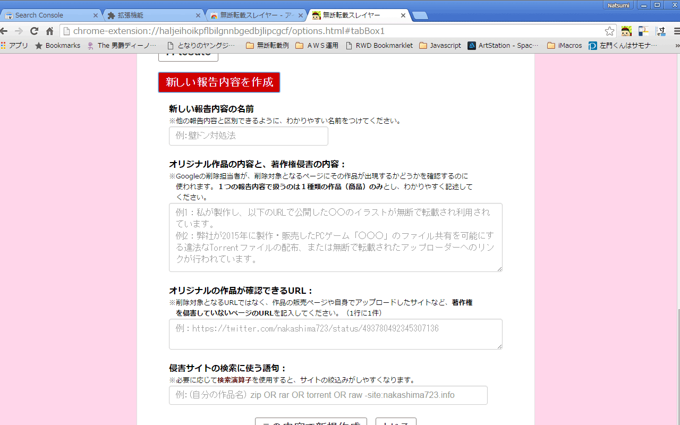Click the ruler 寸 extension icon
Viewport: 680px width, 425px height.
pos(661,31)
